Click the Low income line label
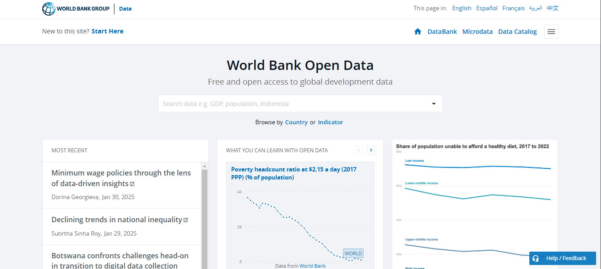601x269 pixels. coord(414,160)
